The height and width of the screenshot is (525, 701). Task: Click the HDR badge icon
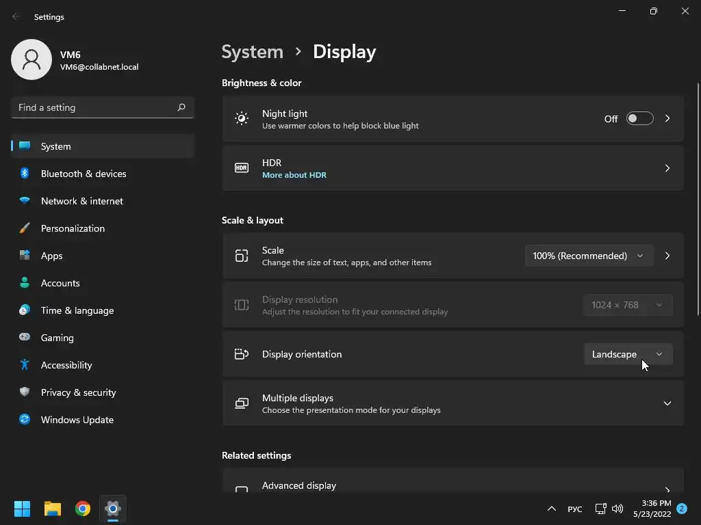(242, 168)
